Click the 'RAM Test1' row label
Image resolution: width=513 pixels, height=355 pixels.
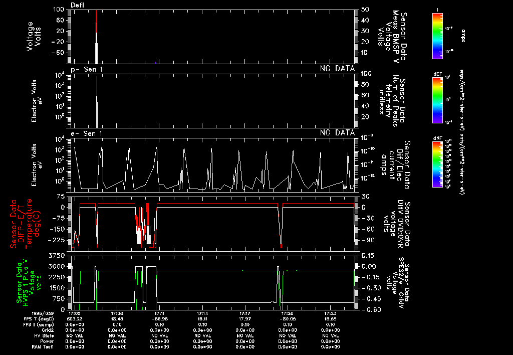[x=45, y=346]
